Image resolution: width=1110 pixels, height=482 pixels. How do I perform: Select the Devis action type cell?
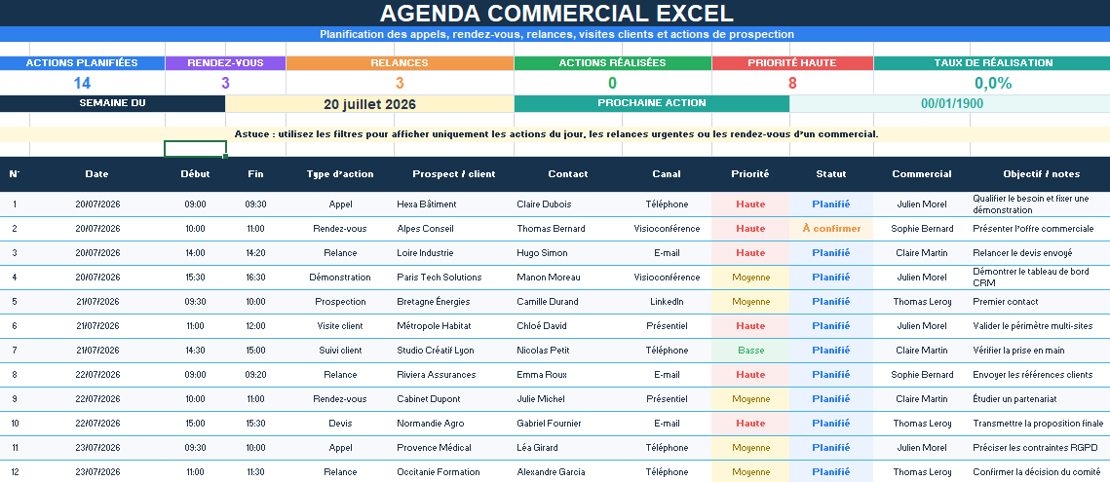point(340,424)
